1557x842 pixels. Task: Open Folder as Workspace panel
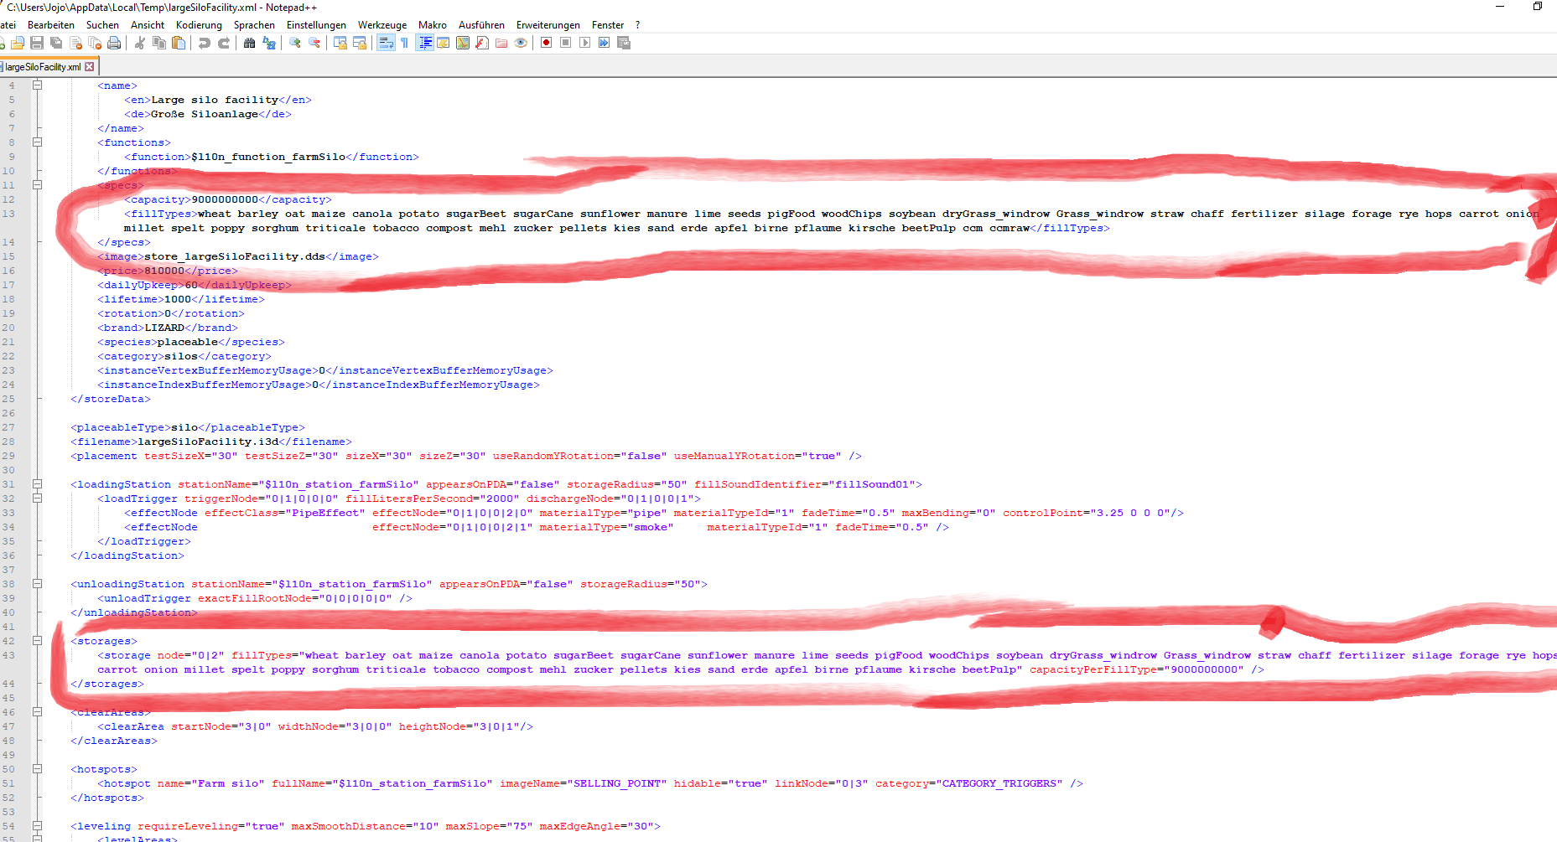pyautogui.click(x=501, y=43)
